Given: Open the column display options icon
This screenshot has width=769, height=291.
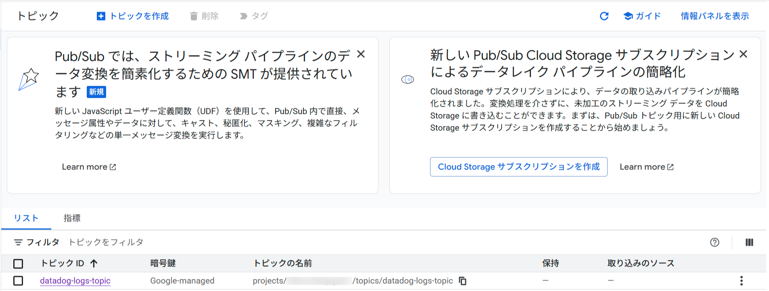Looking at the screenshot, I should [749, 242].
